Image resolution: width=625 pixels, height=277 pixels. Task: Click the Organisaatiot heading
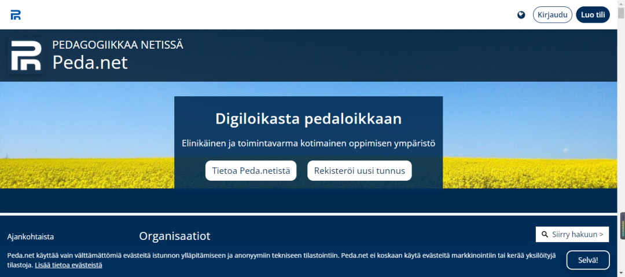175,236
